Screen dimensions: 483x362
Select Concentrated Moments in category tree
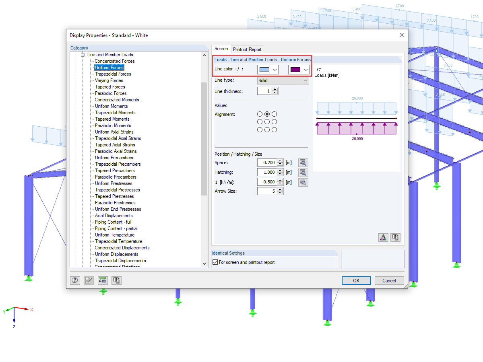click(117, 100)
